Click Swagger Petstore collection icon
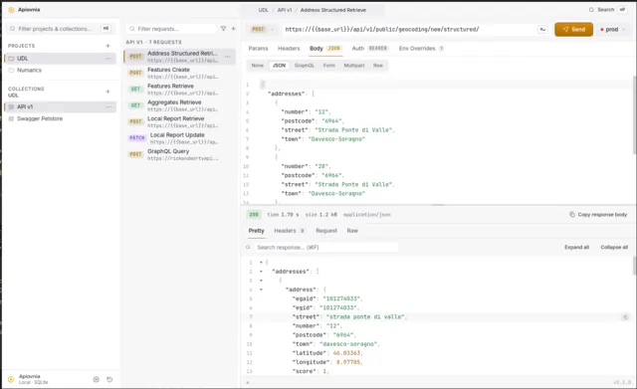Viewport: 637px width, 389px height. [11, 118]
